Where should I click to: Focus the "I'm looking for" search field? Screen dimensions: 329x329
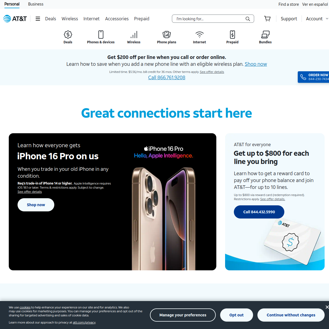(x=210, y=19)
